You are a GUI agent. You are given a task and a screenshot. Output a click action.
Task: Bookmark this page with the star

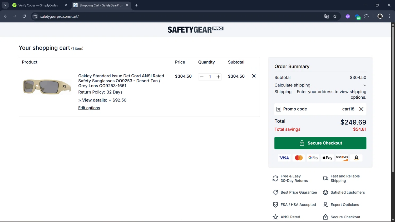[335, 16]
